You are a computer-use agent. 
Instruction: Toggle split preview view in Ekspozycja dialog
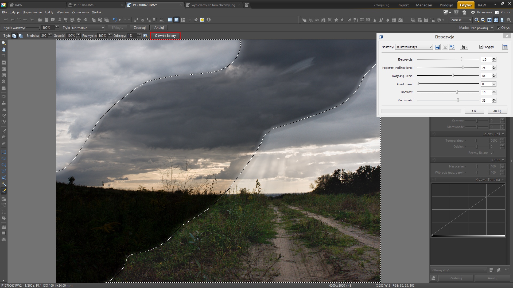(x=505, y=47)
